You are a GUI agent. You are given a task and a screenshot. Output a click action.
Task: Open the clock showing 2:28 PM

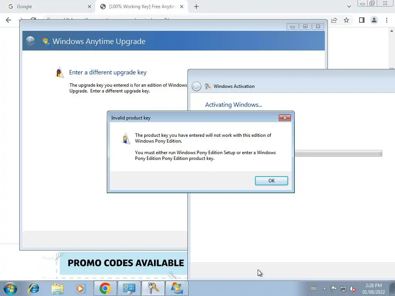[x=373, y=289]
